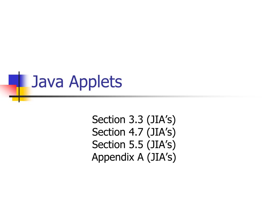Click the word Java in title
268x201 pixels.
pyautogui.click(x=48, y=82)
